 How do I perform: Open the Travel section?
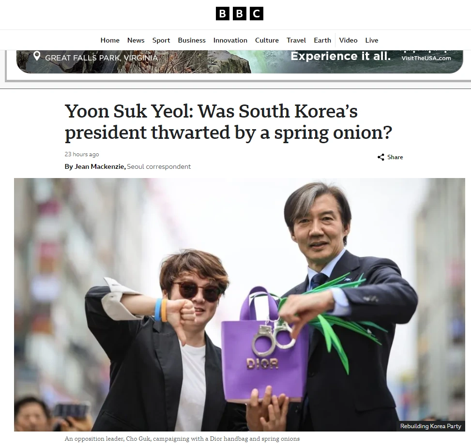(x=296, y=40)
